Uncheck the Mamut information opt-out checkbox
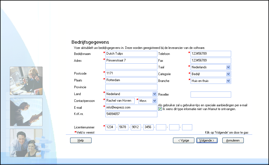The height and width of the screenshot is (165, 269). (160, 109)
